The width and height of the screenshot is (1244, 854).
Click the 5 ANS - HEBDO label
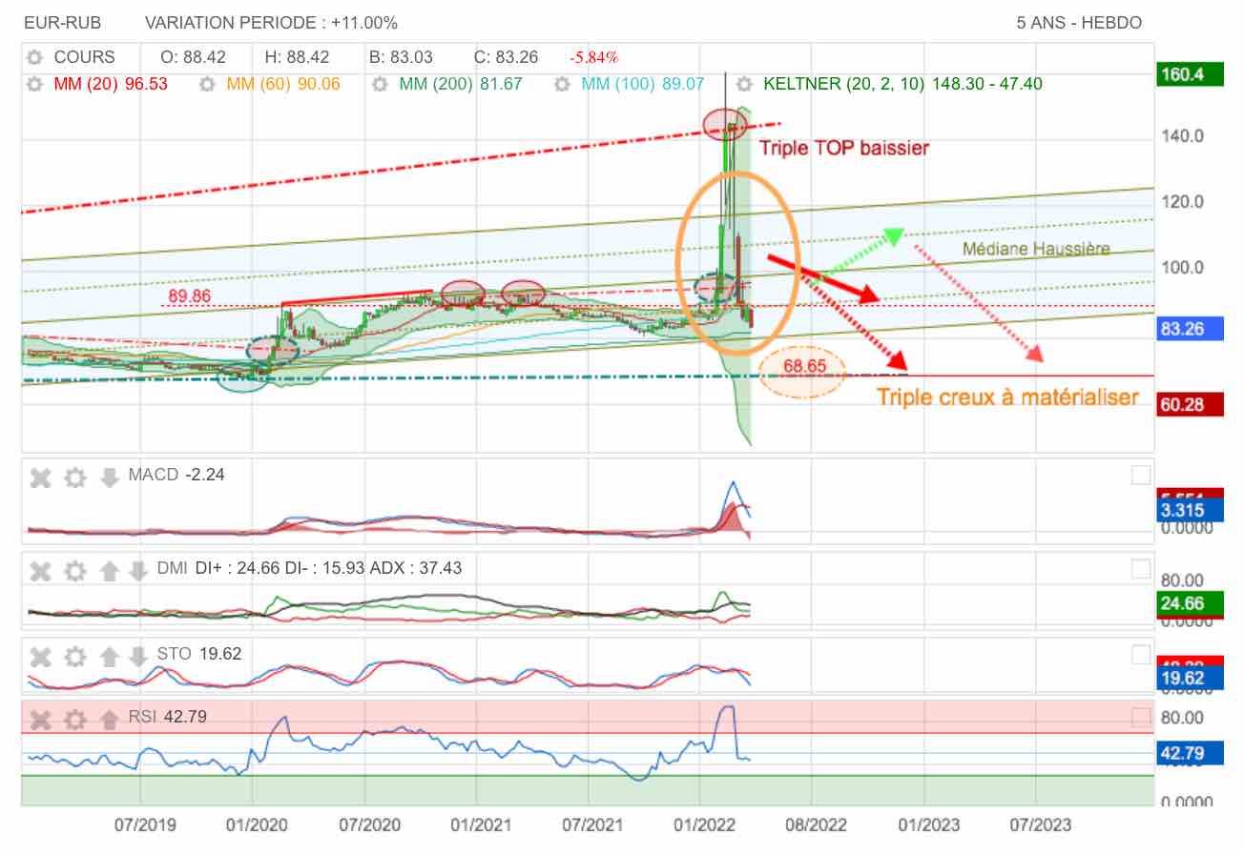tap(1079, 23)
